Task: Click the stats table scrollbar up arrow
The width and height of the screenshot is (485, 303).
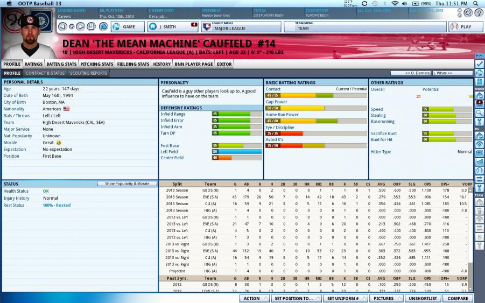Action: [471, 191]
